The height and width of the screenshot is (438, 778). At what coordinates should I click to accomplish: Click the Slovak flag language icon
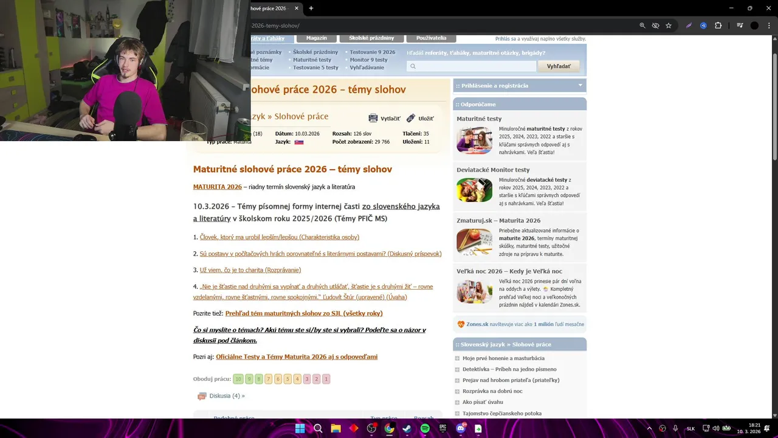(x=299, y=142)
